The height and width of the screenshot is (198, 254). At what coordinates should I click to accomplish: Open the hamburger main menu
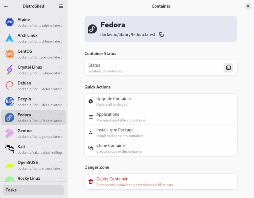point(61,6)
